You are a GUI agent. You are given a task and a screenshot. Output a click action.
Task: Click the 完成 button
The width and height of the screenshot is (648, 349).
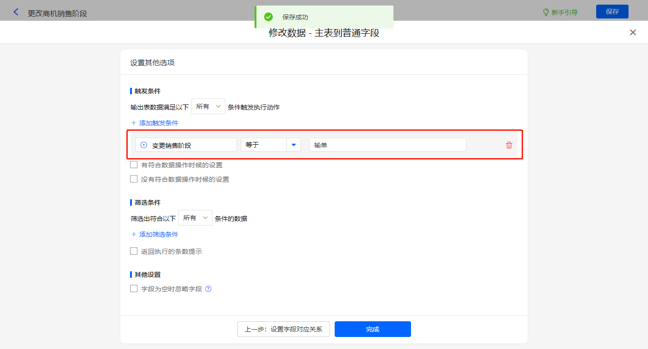(x=373, y=329)
